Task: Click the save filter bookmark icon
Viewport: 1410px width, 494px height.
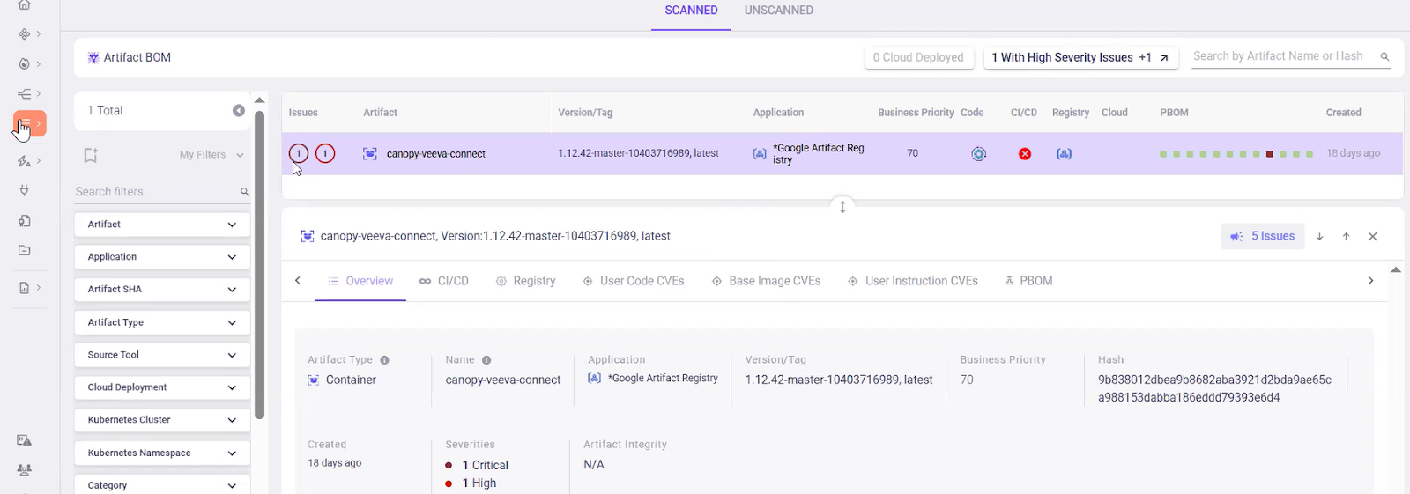Action: pyautogui.click(x=91, y=155)
